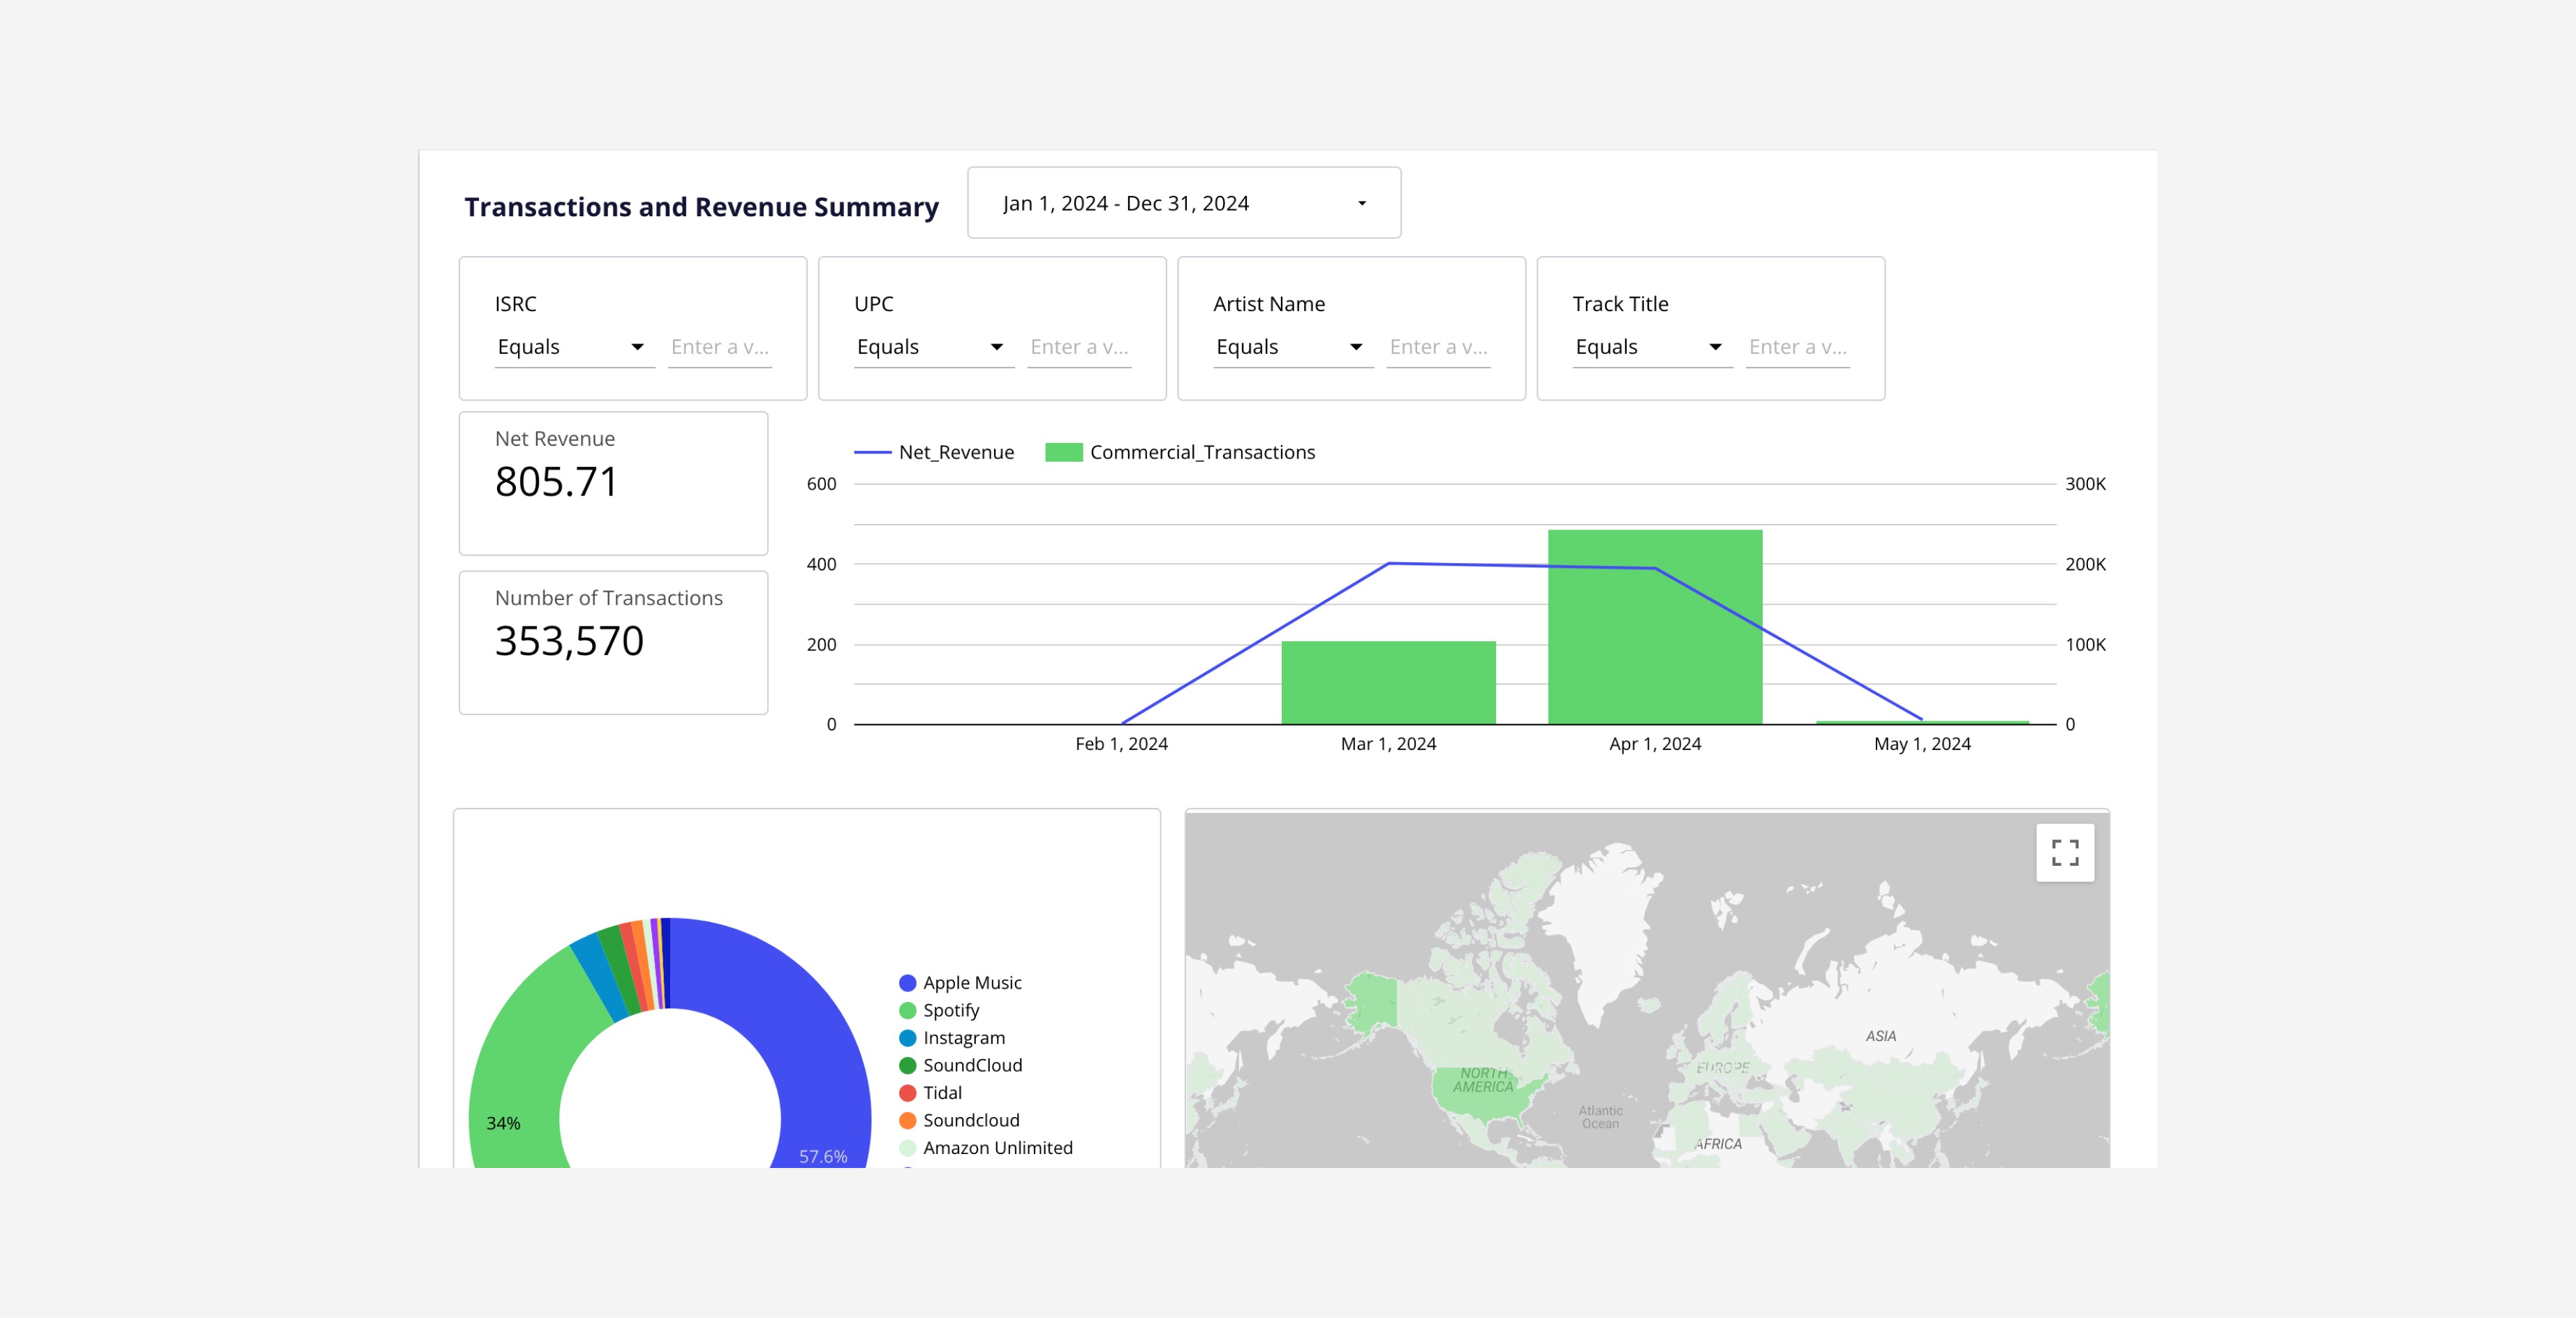The height and width of the screenshot is (1318, 2576).
Task: Select the Tidal legend entry
Action: [x=930, y=1093]
